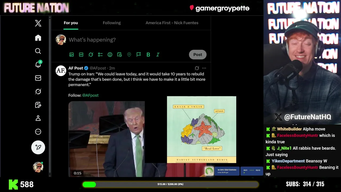Go to Home via house icon
341x192 pixels.
pos(38,38)
